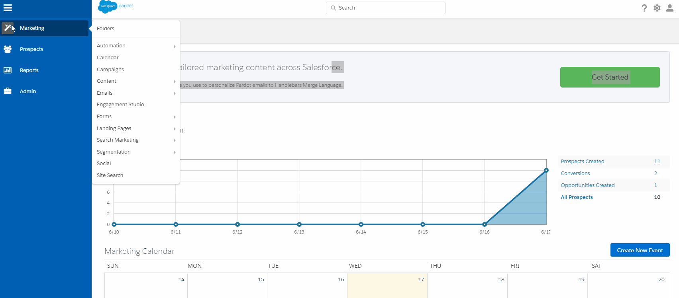Click the Prospects people icon
The width and height of the screenshot is (679, 298).
[8, 49]
